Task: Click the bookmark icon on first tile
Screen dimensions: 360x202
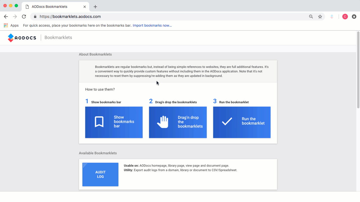Action: pos(99,122)
